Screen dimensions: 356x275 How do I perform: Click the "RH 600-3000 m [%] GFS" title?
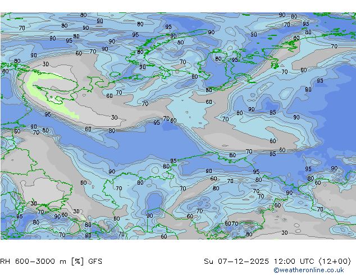(51, 262)
